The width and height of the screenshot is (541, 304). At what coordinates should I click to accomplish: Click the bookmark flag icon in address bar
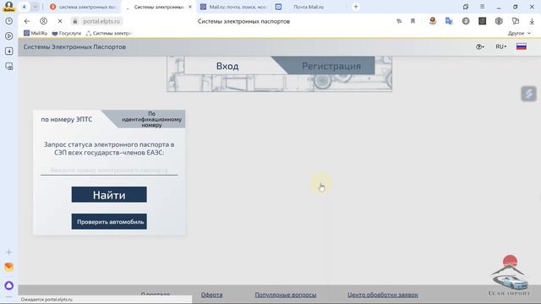click(x=413, y=21)
